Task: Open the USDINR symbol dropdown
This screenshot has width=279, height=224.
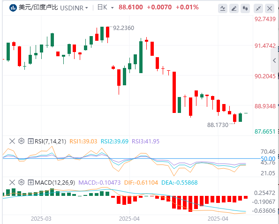Action: coord(74,8)
